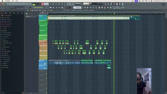Image resolution: width=167 pixels, height=94 pixels.
Task: Adjust the master volume knob
Action: point(27,8)
